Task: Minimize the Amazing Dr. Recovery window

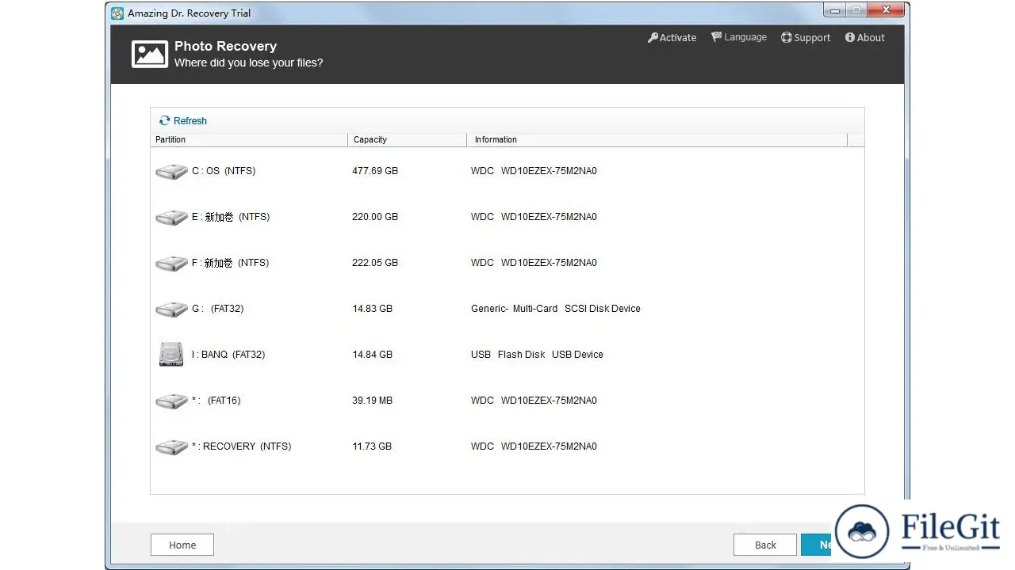Action: tap(835, 11)
